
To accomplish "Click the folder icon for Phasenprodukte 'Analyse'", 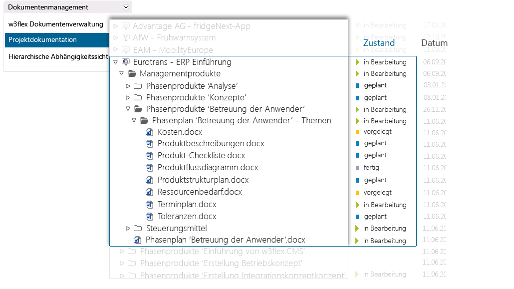I will [x=138, y=86].
